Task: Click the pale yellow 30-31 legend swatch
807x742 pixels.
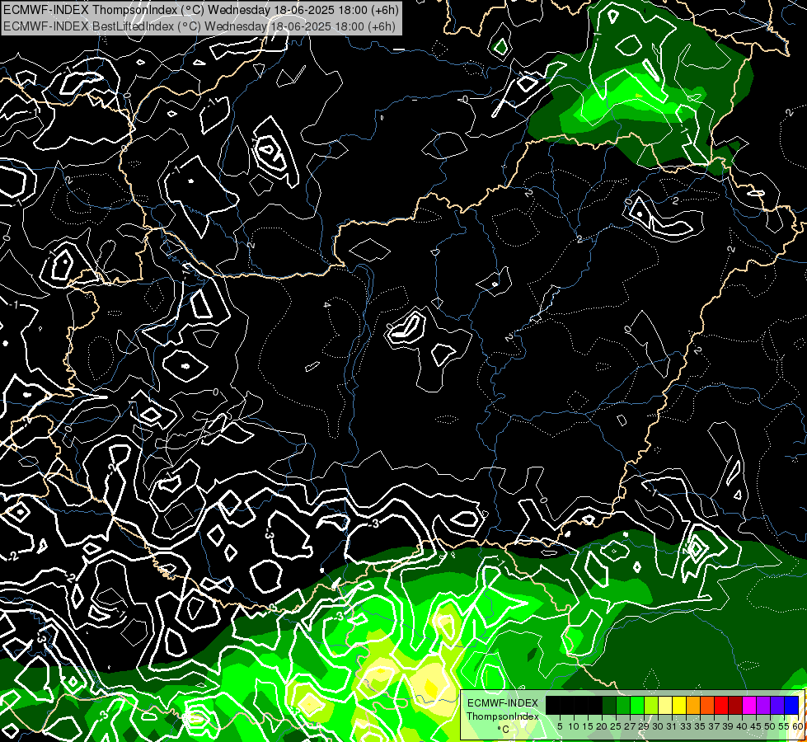Action: click(x=665, y=705)
